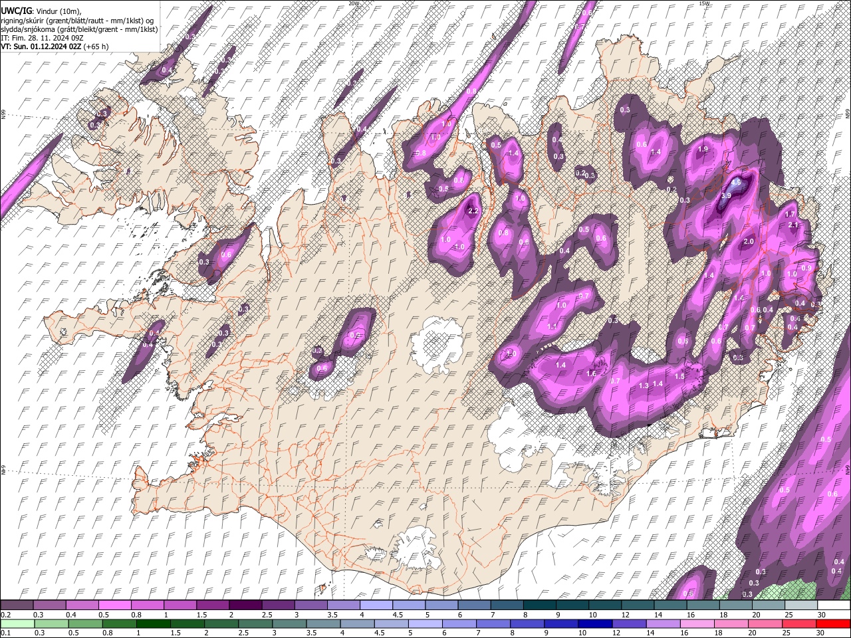This screenshot has width=851, height=638.
Task: Pick the navy blue swatch between 10 and 12
Action: [x=595, y=623]
